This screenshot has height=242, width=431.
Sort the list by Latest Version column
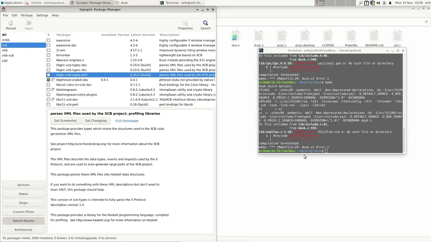(142, 35)
